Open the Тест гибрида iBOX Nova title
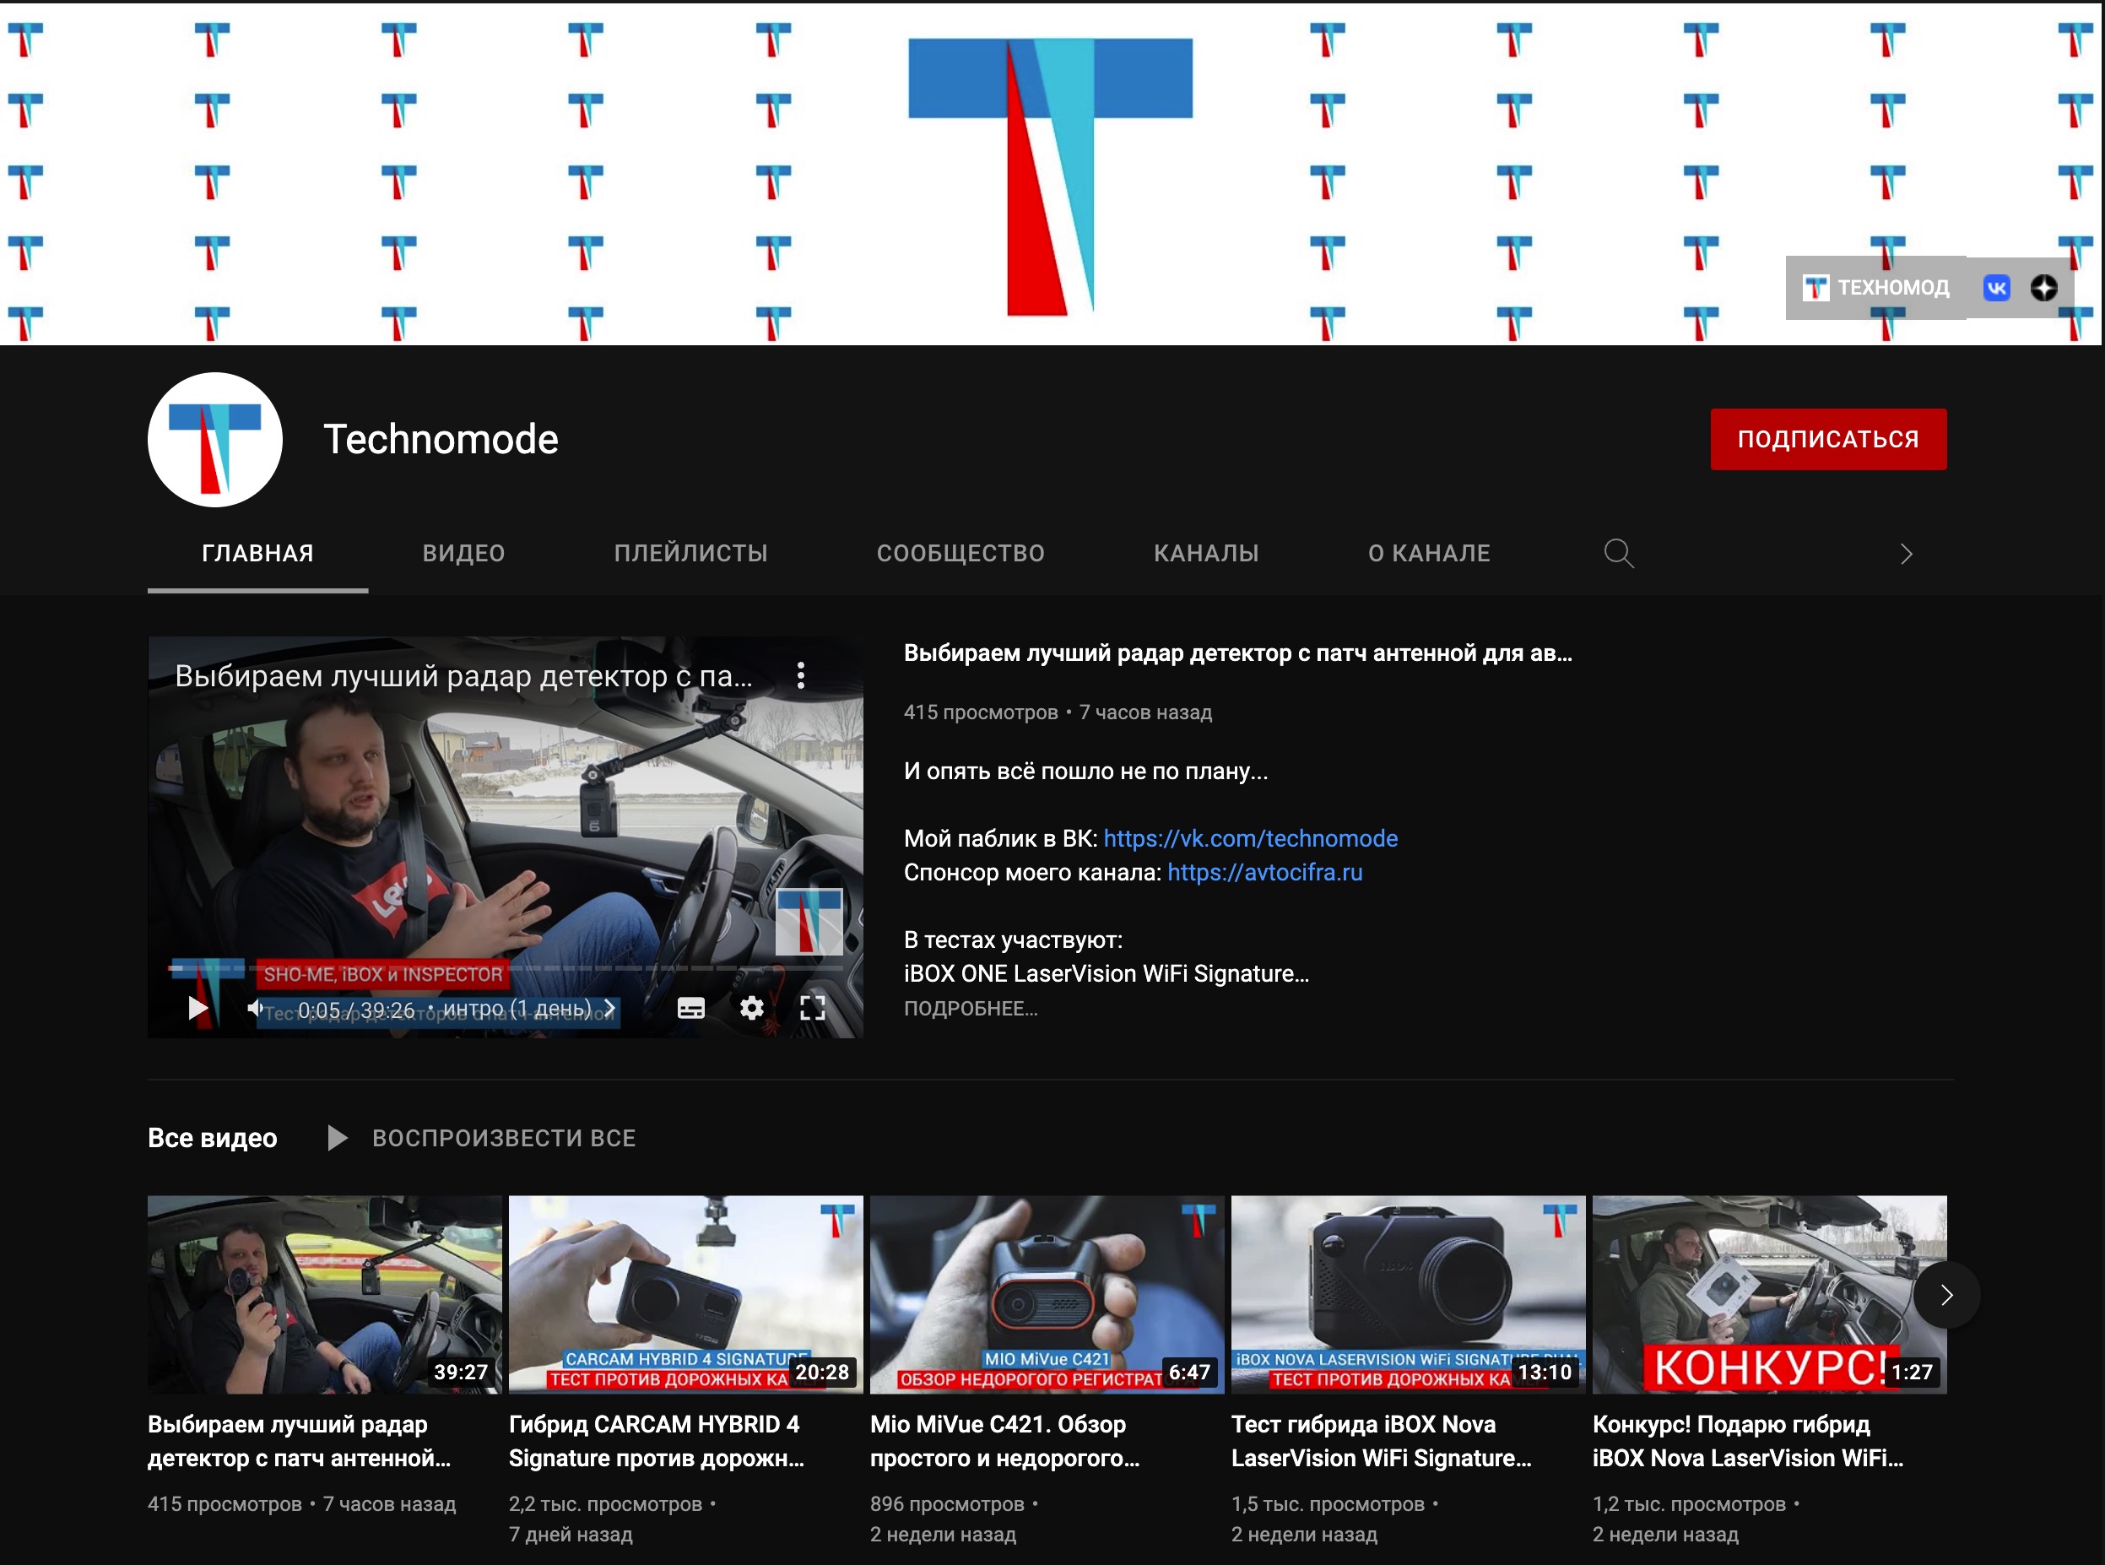 point(1381,1441)
